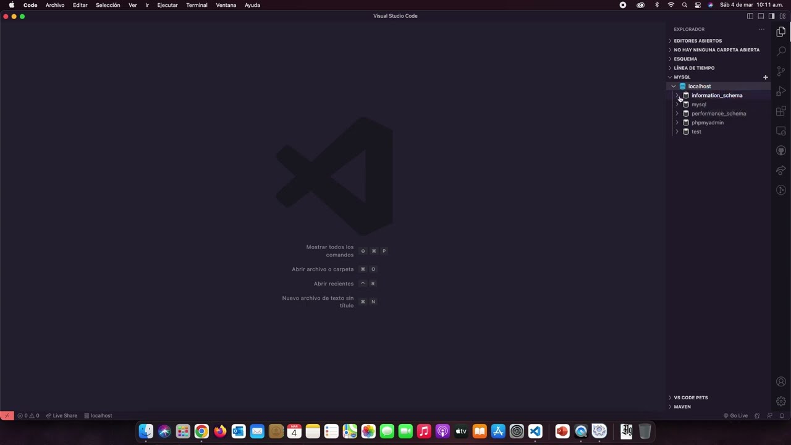This screenshot has height=445, width=791.
Task: Expand the Editores Abiertos section
Action: 718,41
